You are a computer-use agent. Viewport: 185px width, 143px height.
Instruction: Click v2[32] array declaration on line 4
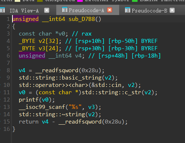point(49,41)
